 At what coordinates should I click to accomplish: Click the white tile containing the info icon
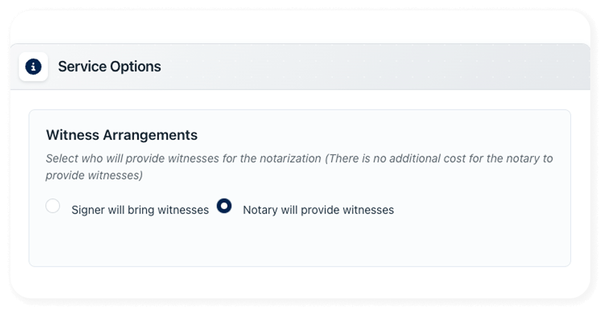click(x=33, y=67)
